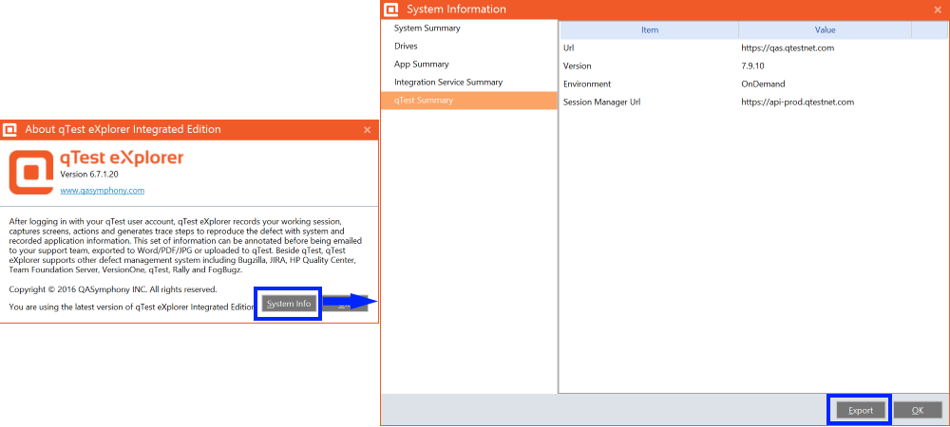Click the qTest eXplorer logo icon
Viewport: 950px width, 427px height.
tap(31, 173)
